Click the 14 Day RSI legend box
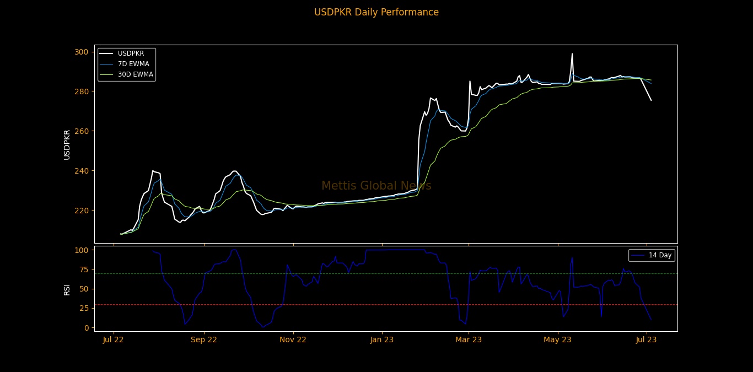Screen dimensions: 753x372 tap(652, 255)
